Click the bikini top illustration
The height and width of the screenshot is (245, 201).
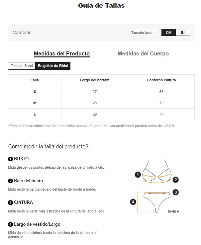point(157,171)
